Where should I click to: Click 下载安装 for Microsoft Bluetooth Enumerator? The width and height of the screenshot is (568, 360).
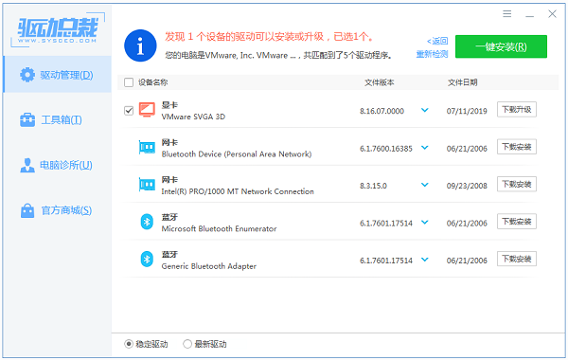pyautogui.click(x=517, y=222)
